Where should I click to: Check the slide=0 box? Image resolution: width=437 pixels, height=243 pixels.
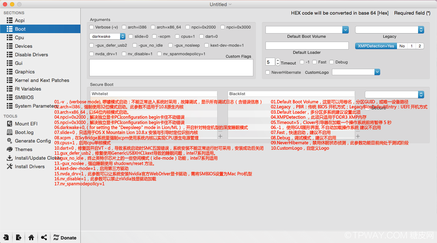[x=131, y=36]
